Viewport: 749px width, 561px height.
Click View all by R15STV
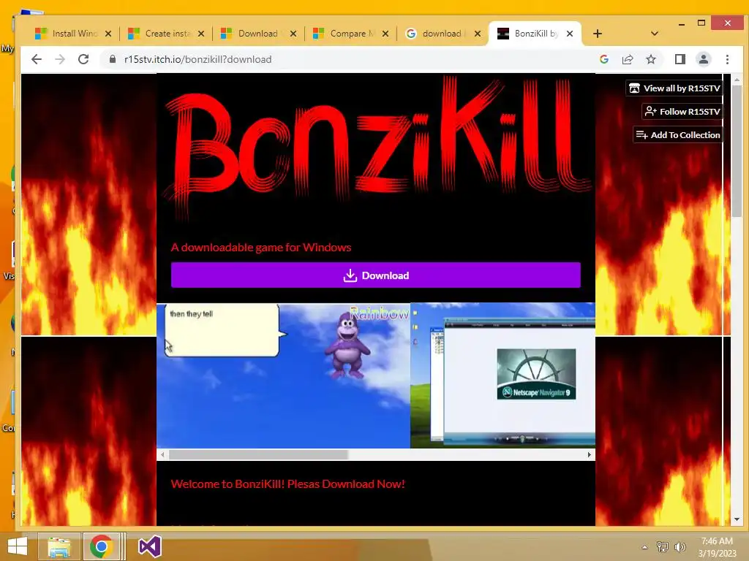[x=674, y=88]
